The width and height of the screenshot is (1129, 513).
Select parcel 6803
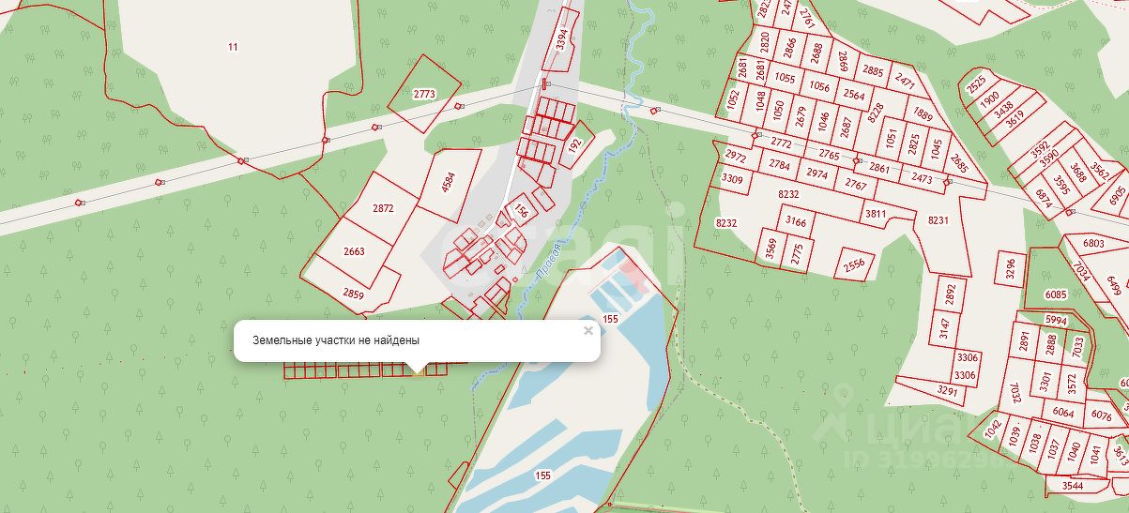[1093, 243]
